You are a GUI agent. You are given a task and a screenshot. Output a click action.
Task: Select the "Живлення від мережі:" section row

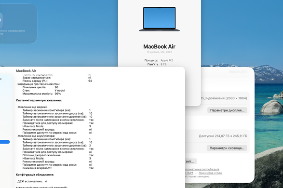coord(32,107)
